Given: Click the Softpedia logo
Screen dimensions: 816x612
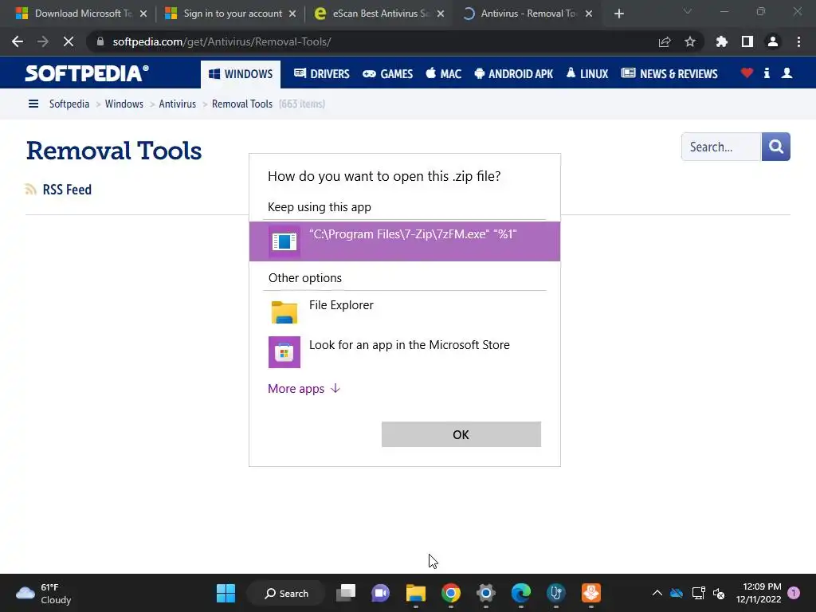Looking at the screenshot, I should pos(87,73).
